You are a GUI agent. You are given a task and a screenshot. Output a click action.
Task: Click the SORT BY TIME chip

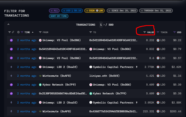59,16
